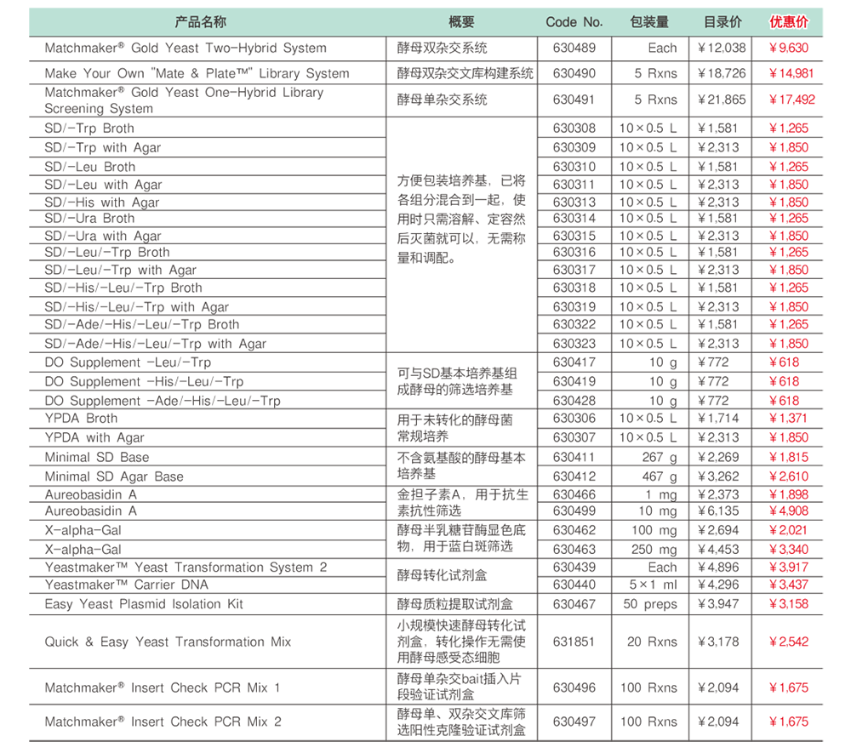Click the code 630315
Viewport: 851px width, 753px height.
574,236
